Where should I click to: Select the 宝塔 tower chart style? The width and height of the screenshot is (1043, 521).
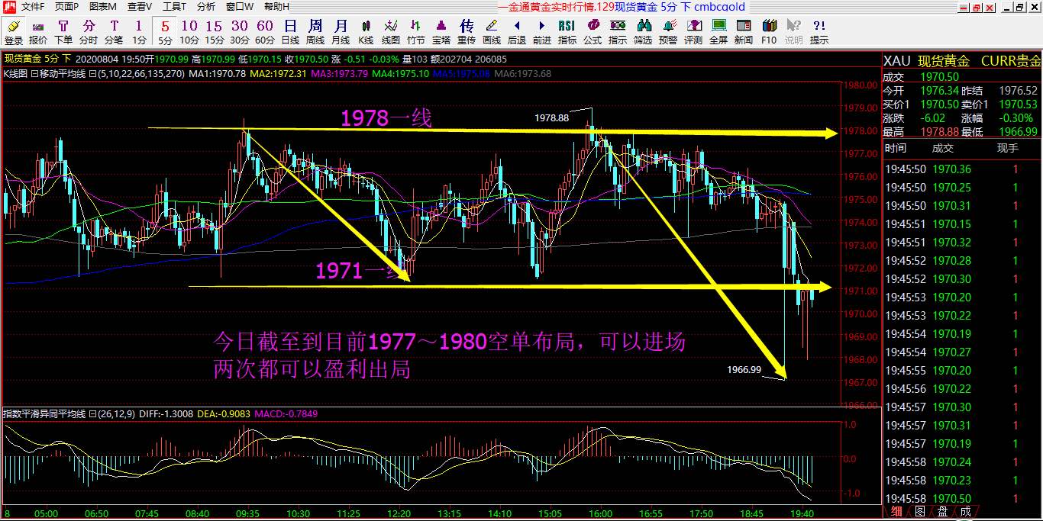(441, 33)
